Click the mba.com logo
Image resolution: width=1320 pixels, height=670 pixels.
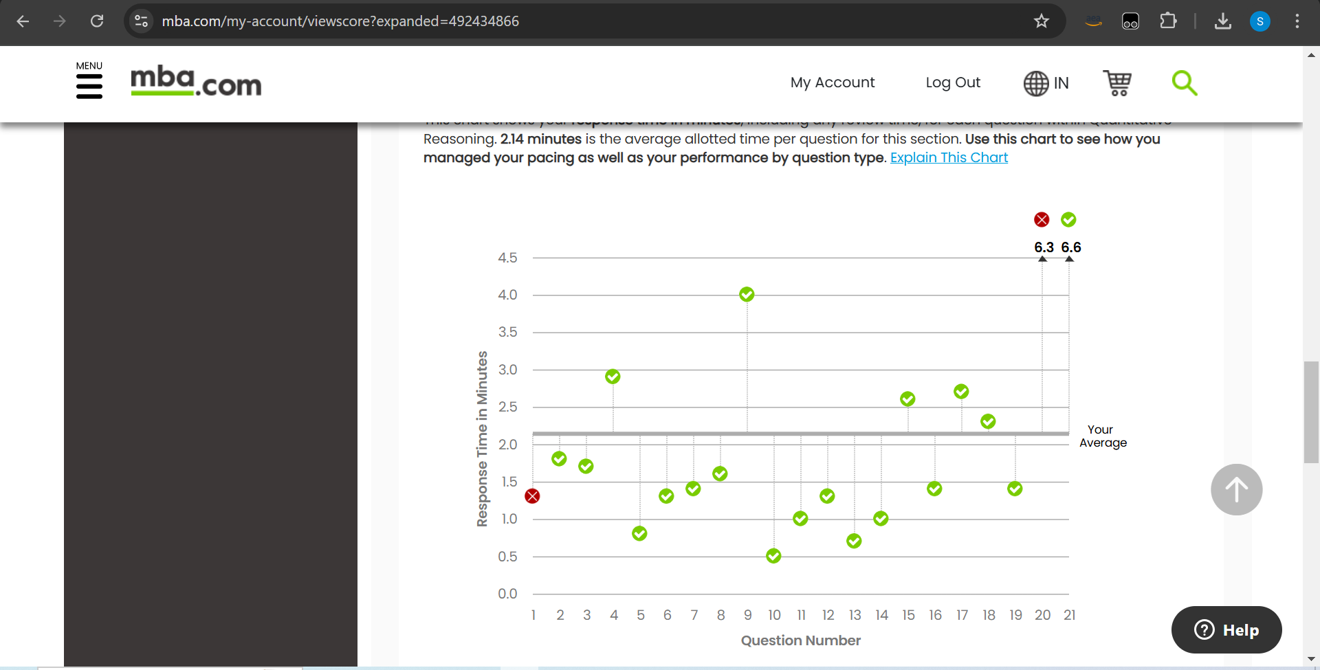pos(196,82)
